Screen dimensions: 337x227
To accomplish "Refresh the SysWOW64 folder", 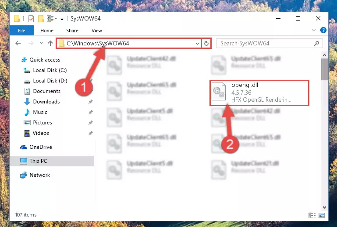I will coord(206,44).
